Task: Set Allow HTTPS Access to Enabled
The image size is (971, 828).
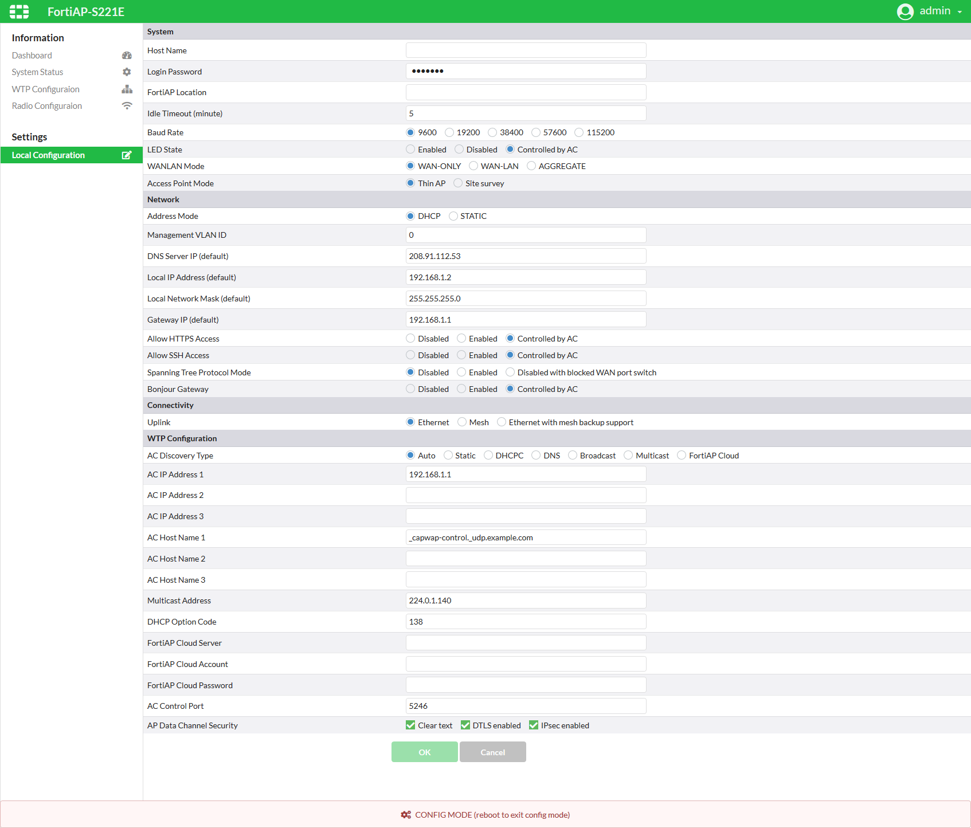Action: point(461,339)
